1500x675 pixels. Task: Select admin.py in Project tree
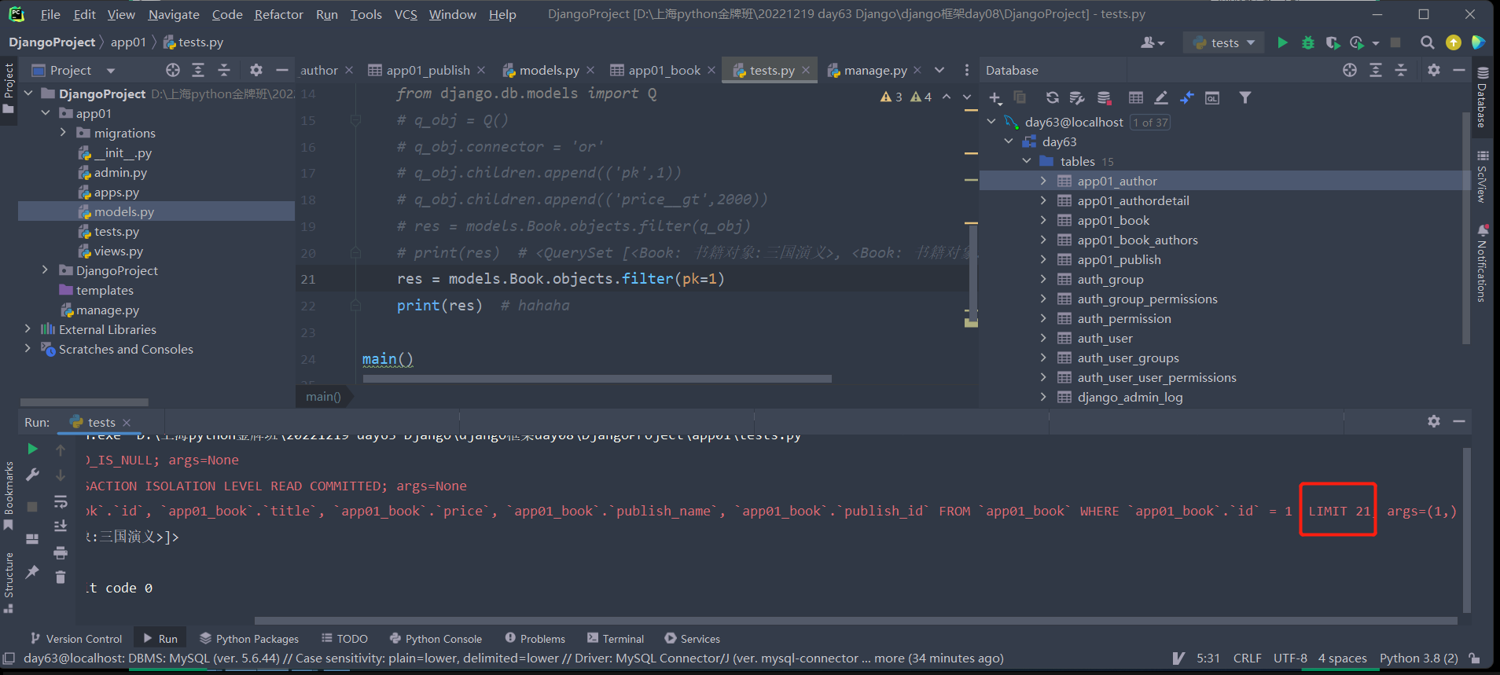coord(120,172)
